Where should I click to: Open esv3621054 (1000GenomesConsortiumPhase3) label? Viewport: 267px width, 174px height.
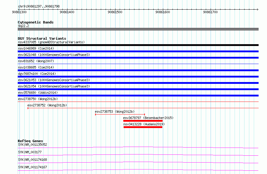[54, 86]
